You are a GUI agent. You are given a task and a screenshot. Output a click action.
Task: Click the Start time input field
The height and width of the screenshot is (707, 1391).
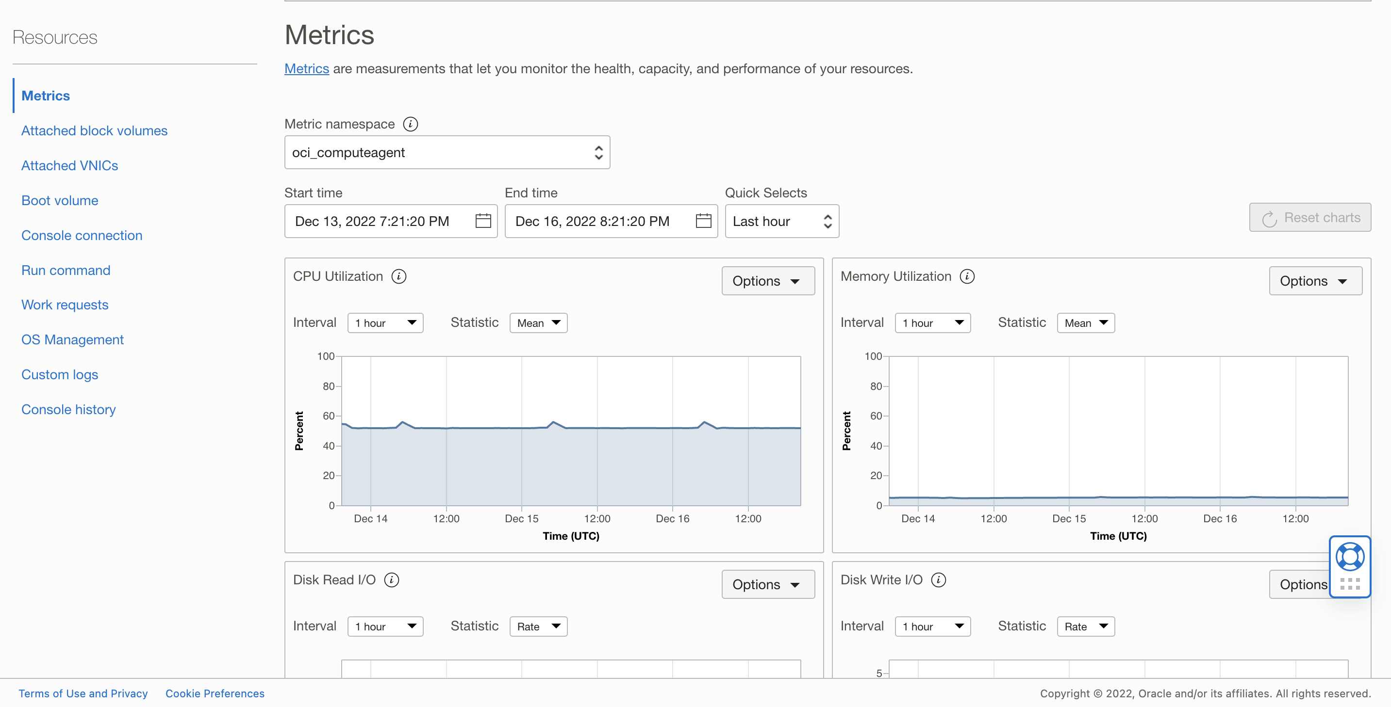coord(378,221)
